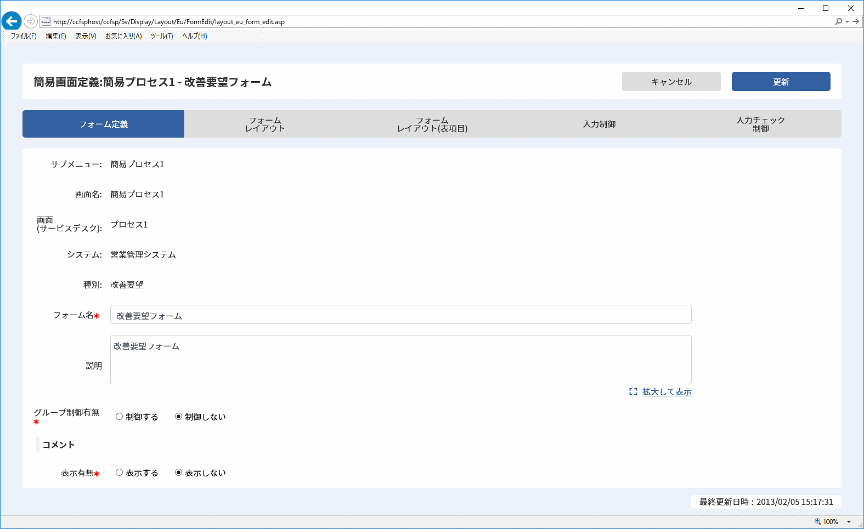Click the page favicon in address bar

point(46,22)
